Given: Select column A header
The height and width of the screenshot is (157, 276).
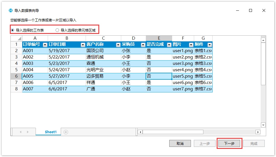Looking at the screenshot, I should [x=35, y=38].
